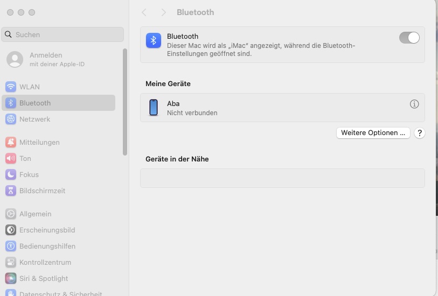The width and height of the screenshot is (438, 296).
Task: Click the Bedienungshilfen accessibility icon
Action: point(11,246)
